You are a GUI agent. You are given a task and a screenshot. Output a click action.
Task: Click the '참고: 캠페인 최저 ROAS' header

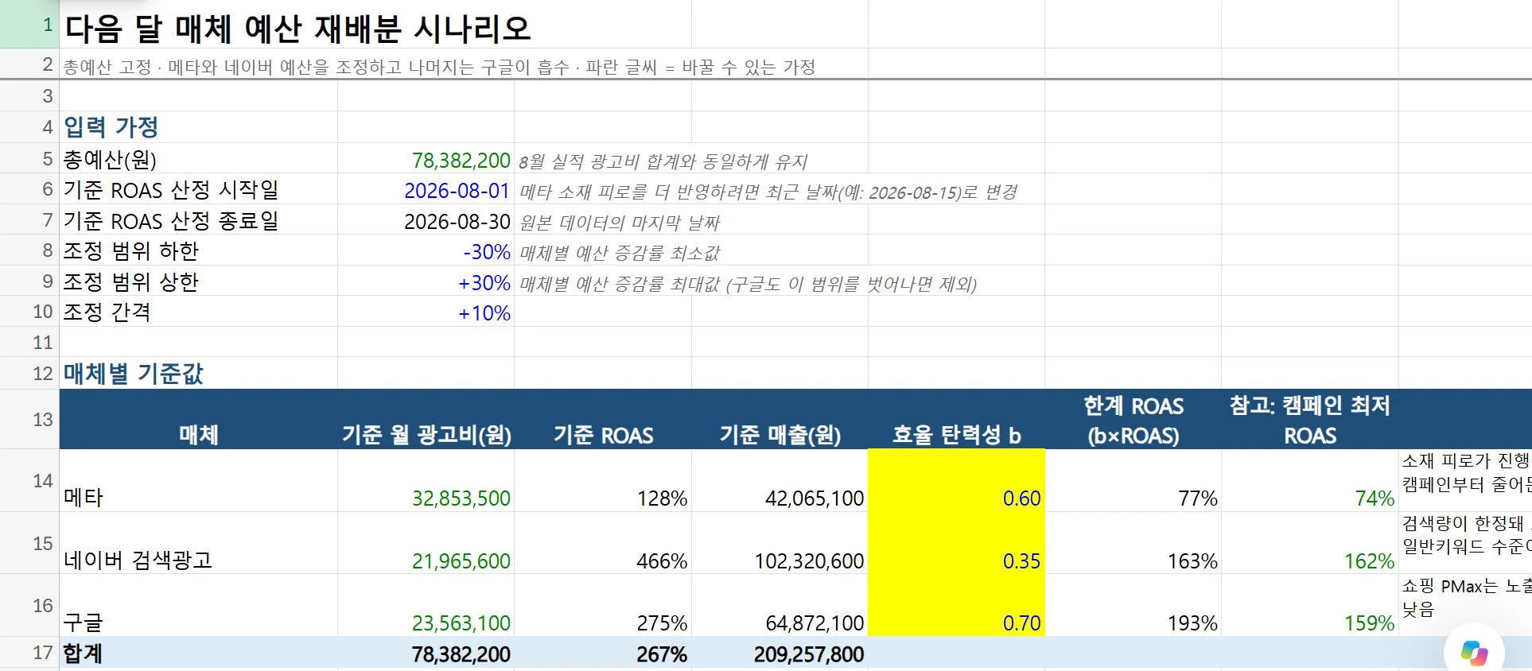pyautogui.click(x=1310, y=421)
